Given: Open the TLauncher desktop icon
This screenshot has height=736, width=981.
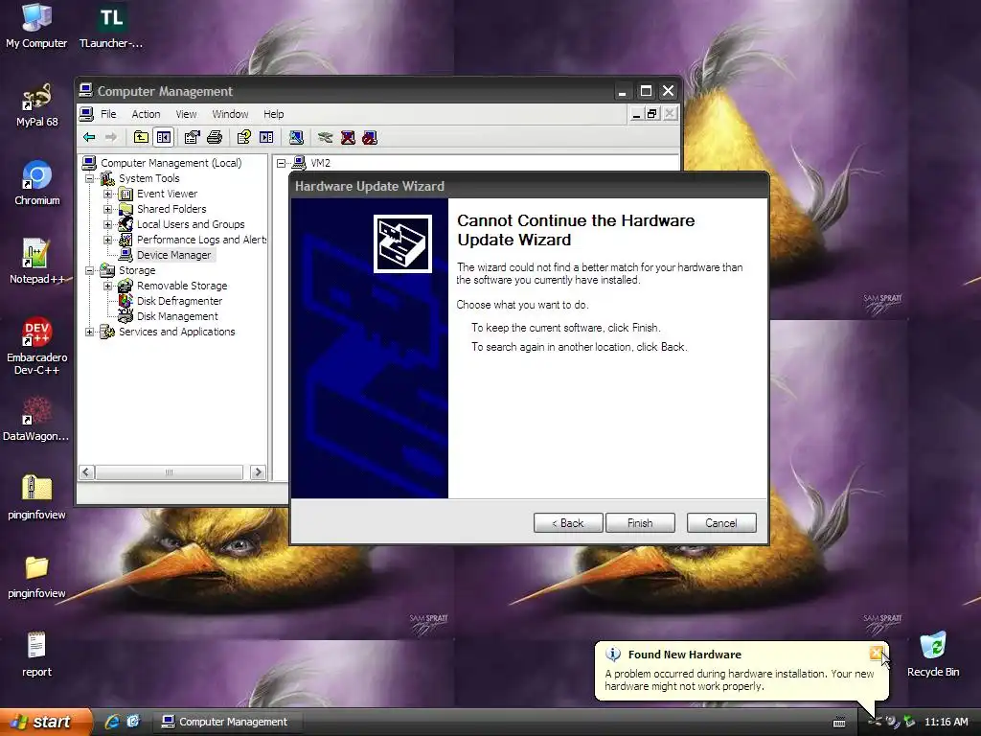Looking at the screenshot, I should pyautogui.click(x=111, y=26).
